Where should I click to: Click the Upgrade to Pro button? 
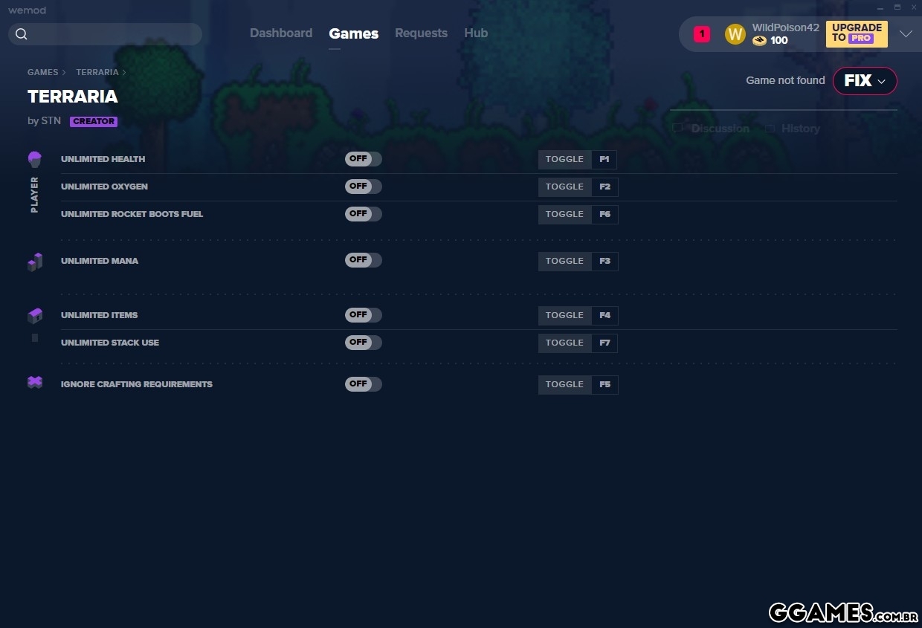point(856,33)
